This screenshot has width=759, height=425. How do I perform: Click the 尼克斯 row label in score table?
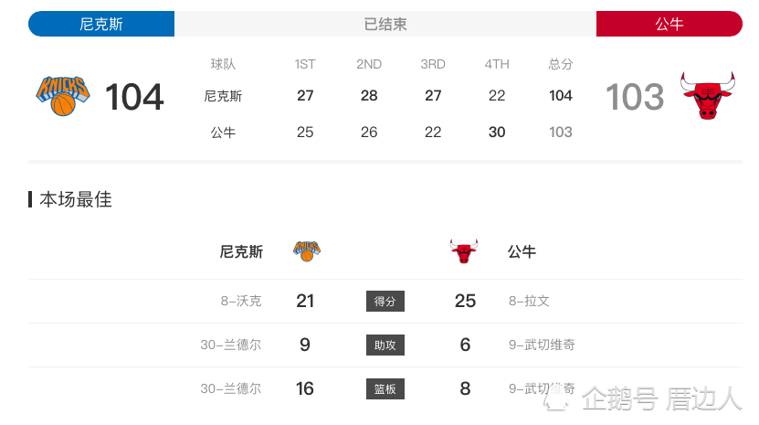click(x=223, y=96)
